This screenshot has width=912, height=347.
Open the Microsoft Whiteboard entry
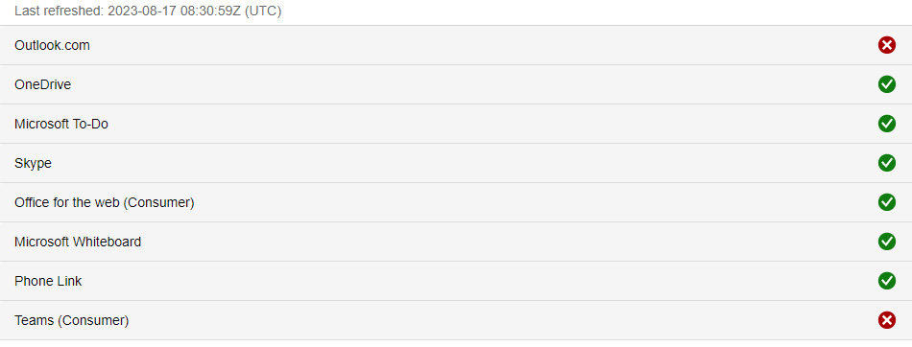78,242
